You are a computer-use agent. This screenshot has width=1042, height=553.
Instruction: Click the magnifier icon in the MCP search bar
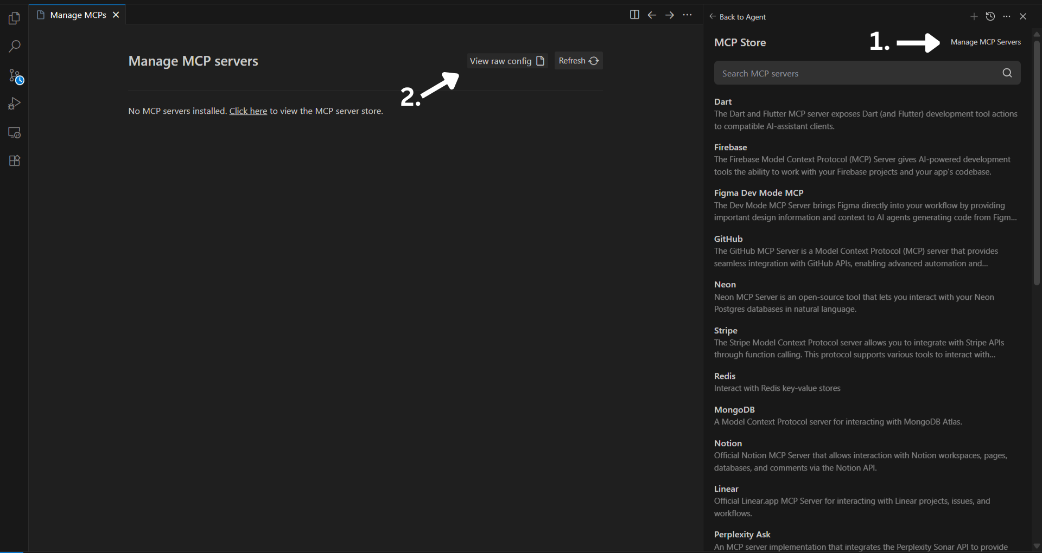[x=1007, y=73]
